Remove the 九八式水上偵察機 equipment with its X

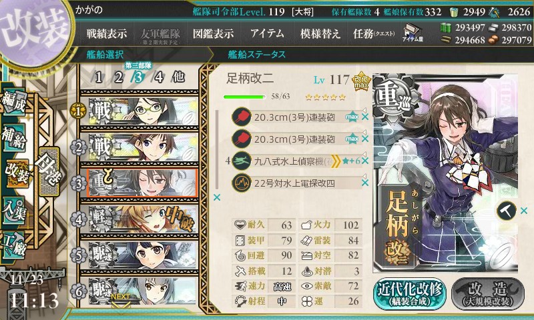click(x=365, y=161)
